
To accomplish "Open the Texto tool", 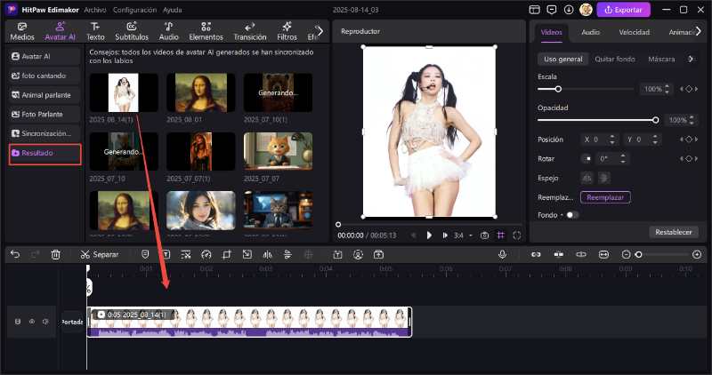I will (x=95, y=32).
